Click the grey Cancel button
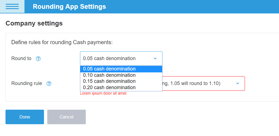Screen dimensions: 279x136 (x=67, y=117)
